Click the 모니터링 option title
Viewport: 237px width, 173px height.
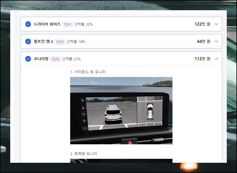[x=41, y=59]
